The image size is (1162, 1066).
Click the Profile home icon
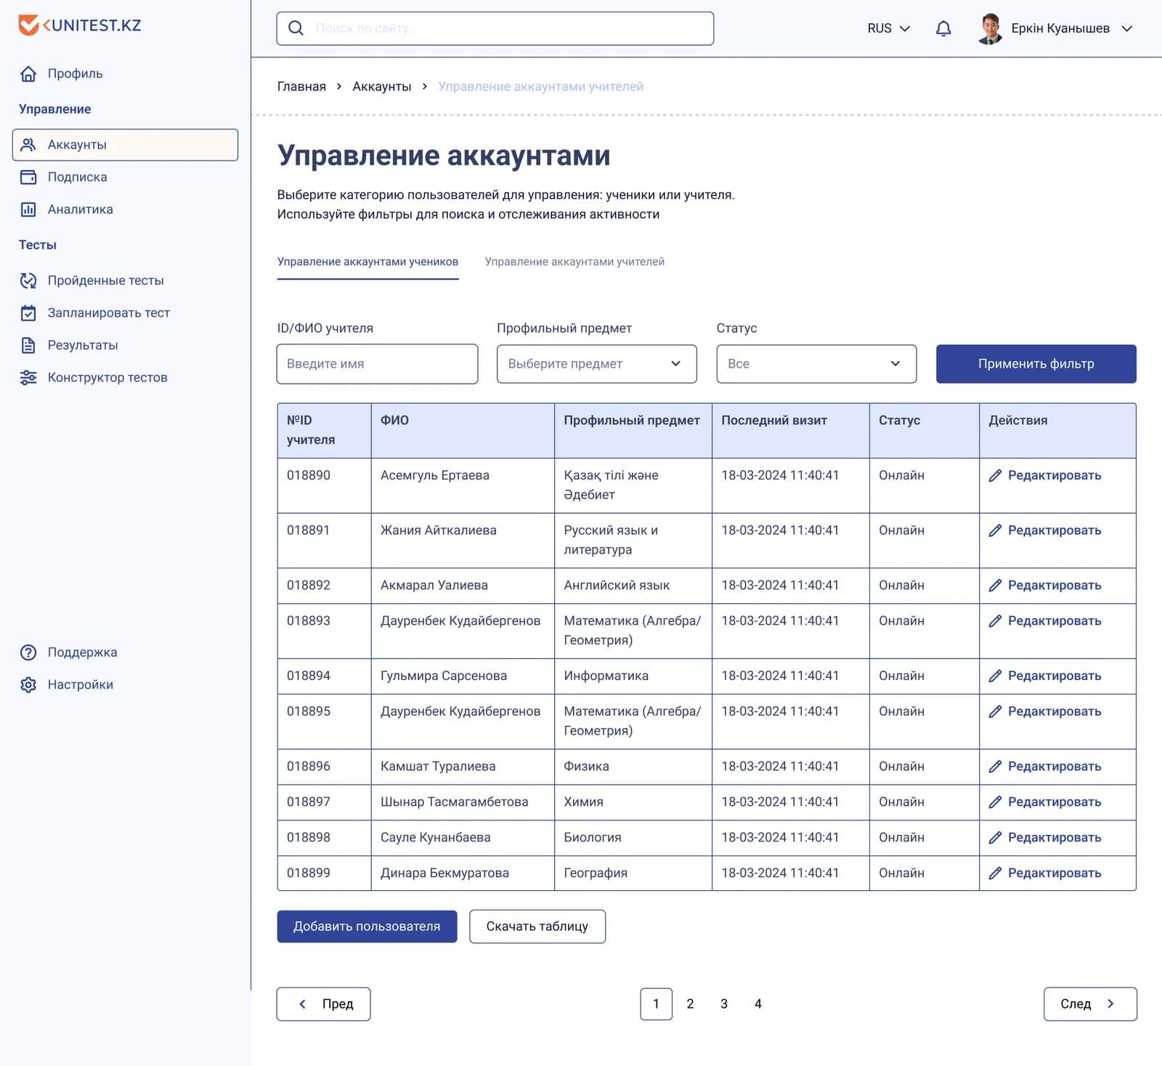(x=28, y=73)
